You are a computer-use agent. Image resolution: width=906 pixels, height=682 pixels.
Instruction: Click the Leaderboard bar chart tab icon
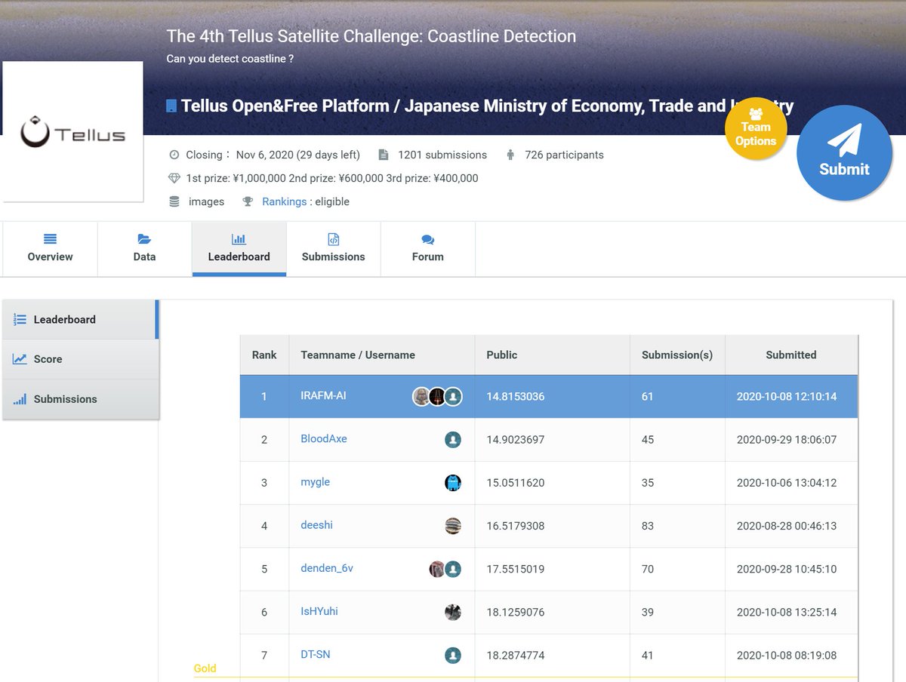click(x=239, y=239)
